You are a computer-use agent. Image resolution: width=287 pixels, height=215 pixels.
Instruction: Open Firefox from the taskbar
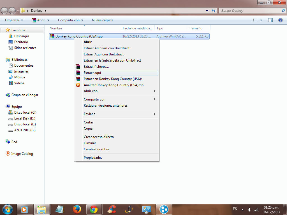pyautogui.click(x=77, y=209)
